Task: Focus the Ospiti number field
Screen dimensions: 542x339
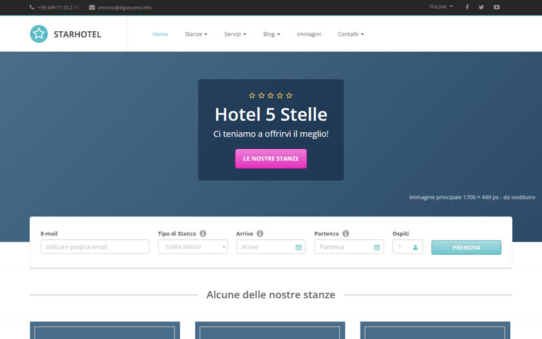Action: (408, 247)
